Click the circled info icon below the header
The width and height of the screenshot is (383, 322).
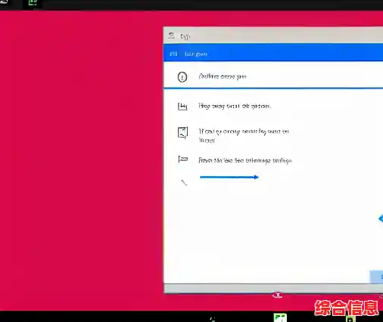click(182, 77)
